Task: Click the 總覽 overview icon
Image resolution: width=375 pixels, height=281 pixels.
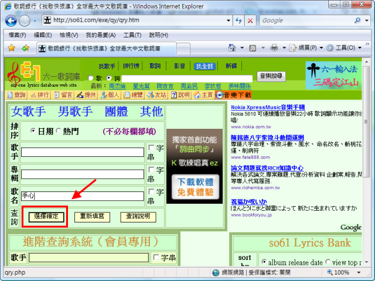Action: tap(133, 95)
